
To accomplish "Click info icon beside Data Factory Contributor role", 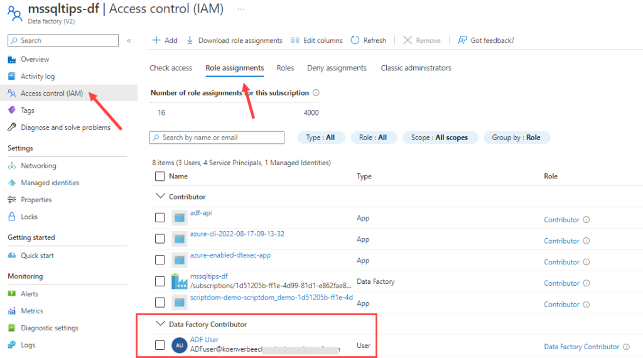I will pos(626,347).
